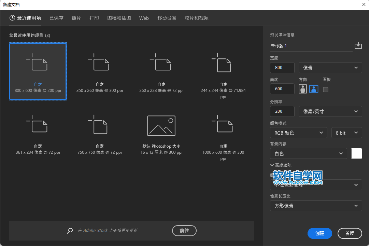Click the 前往 button
This screenshot has height=246, width=369.
pos(184,230)
